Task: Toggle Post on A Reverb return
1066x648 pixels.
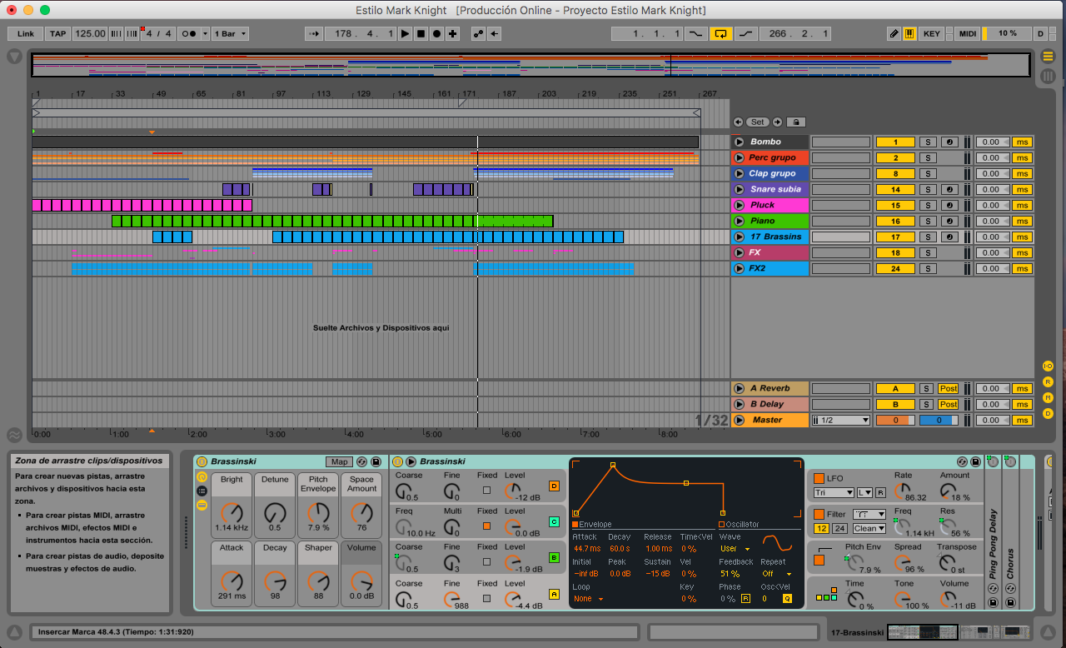Action: (x=949, y=388)
